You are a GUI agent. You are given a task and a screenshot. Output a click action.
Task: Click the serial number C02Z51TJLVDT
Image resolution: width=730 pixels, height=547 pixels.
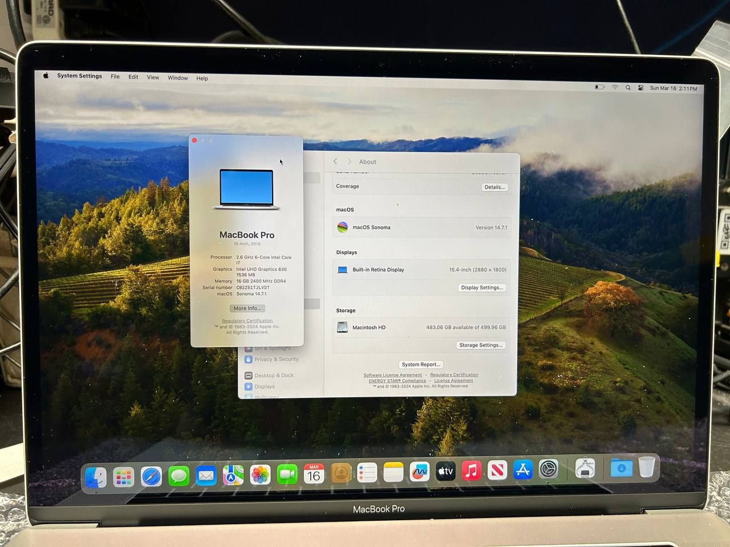(x=253, y=288)
